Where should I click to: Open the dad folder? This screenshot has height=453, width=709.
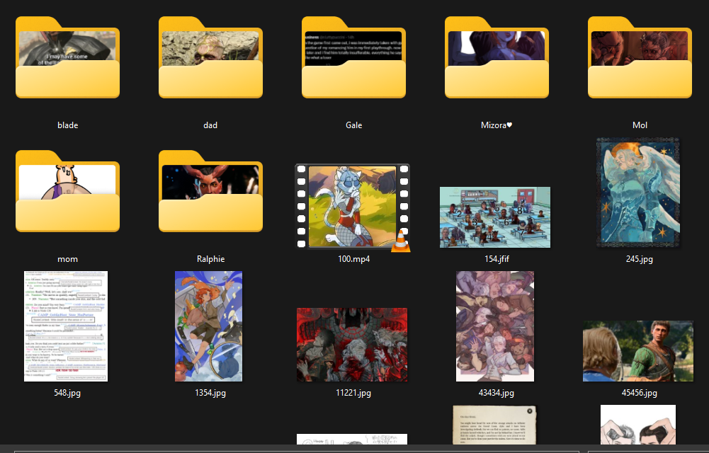tap(210, 57)
